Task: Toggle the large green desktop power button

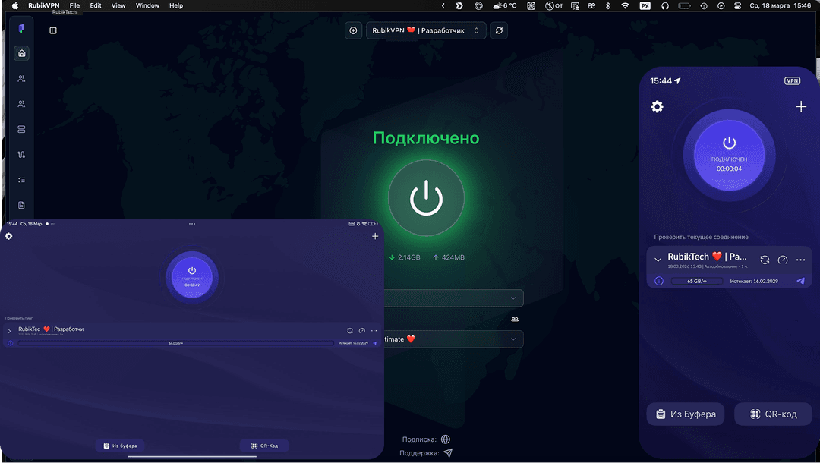Action: pos(426,199)
